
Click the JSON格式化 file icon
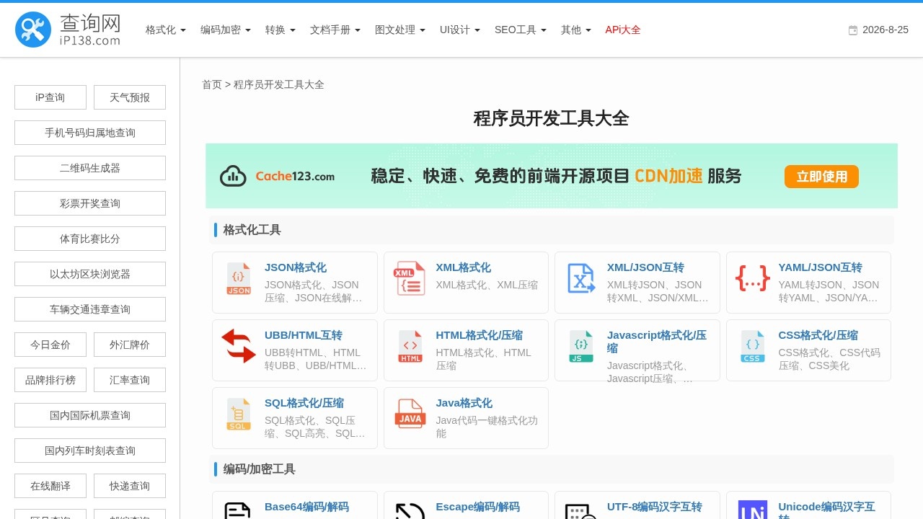(239, 279)
